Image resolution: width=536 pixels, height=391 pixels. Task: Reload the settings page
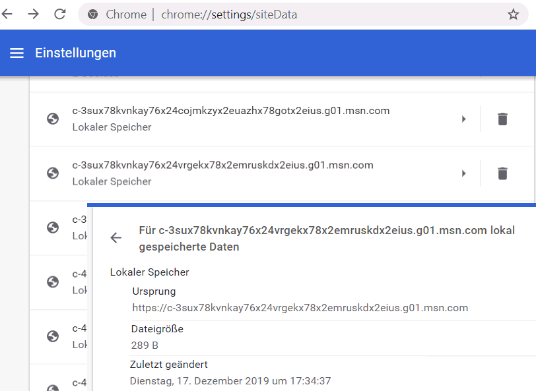(60, 14)
